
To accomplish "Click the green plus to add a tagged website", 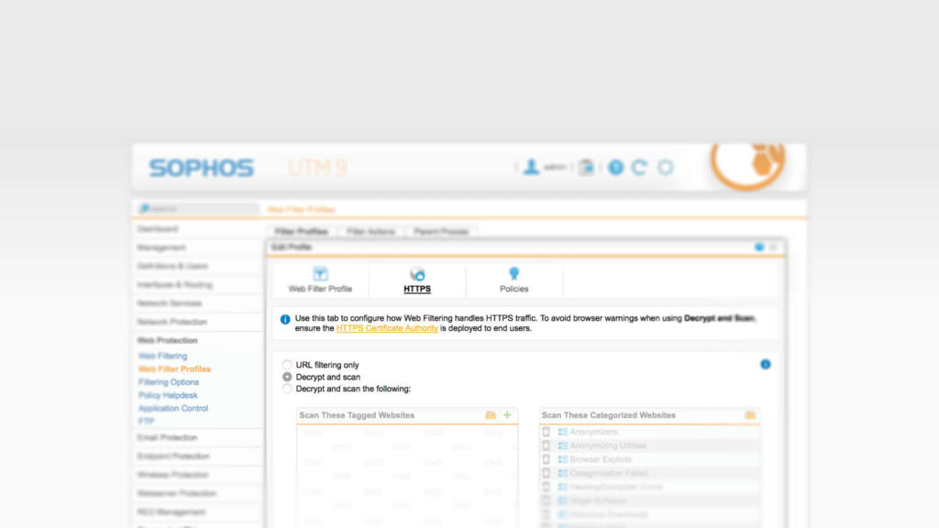I will pyautogui.click(x=505, y=414).
